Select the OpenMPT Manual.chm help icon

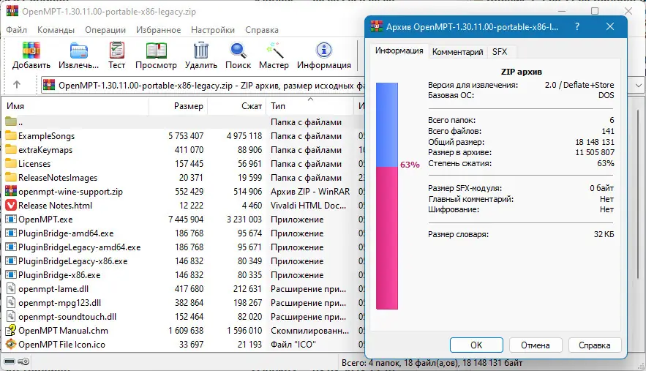coord(11,330)
